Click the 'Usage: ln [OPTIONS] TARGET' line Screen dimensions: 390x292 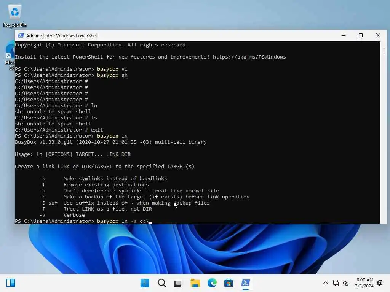tap(73, 154)
